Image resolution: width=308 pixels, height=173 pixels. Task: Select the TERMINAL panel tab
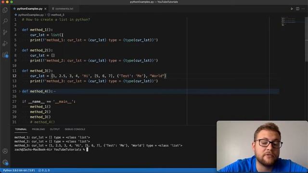[x=21, y=129]
